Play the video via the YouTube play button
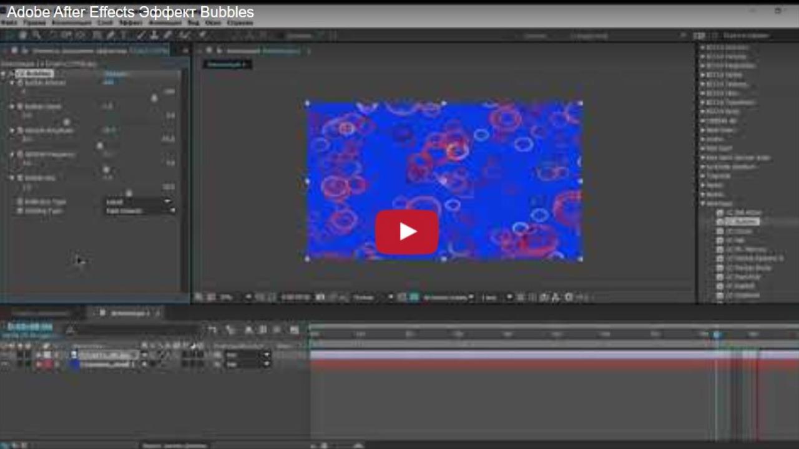 407,232
